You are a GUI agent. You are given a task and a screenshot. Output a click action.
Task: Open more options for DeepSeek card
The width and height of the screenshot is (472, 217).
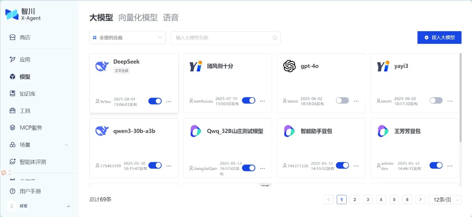(169, 101)
